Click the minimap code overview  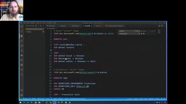(160, 31)
